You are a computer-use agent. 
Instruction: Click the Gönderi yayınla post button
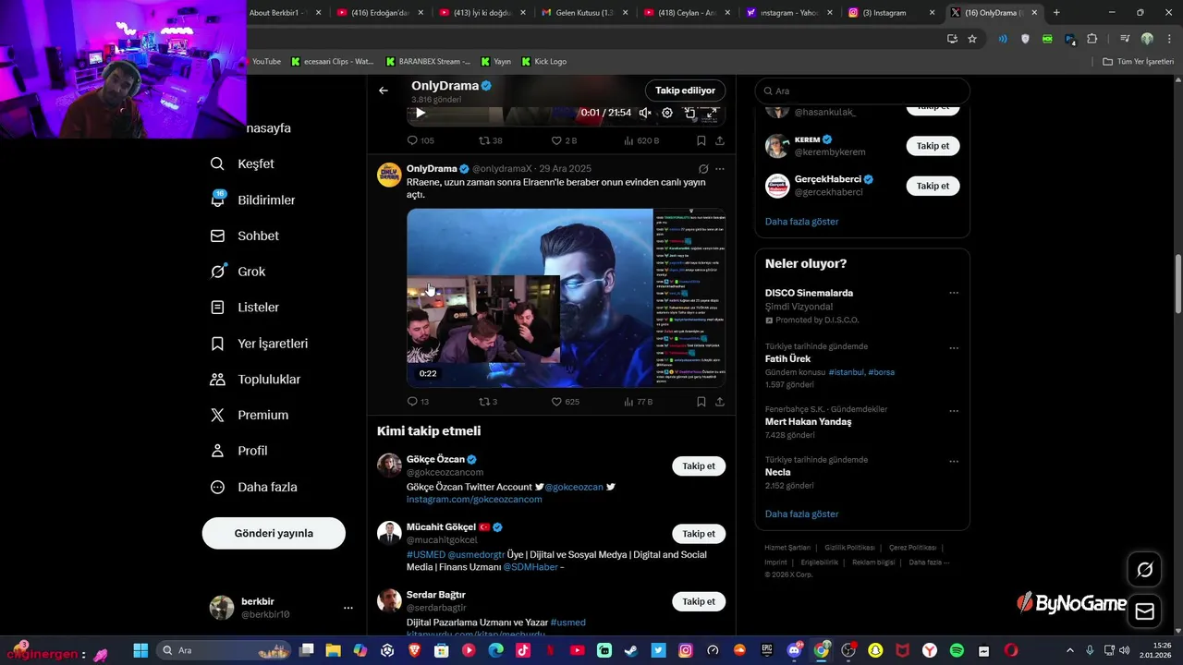[274, 533]
